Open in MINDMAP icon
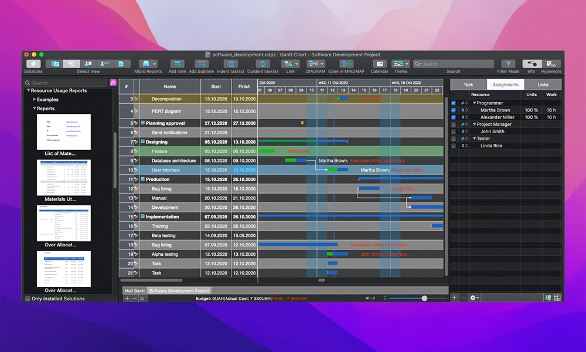The image size is (586, 352). click(x=346, y=64)
